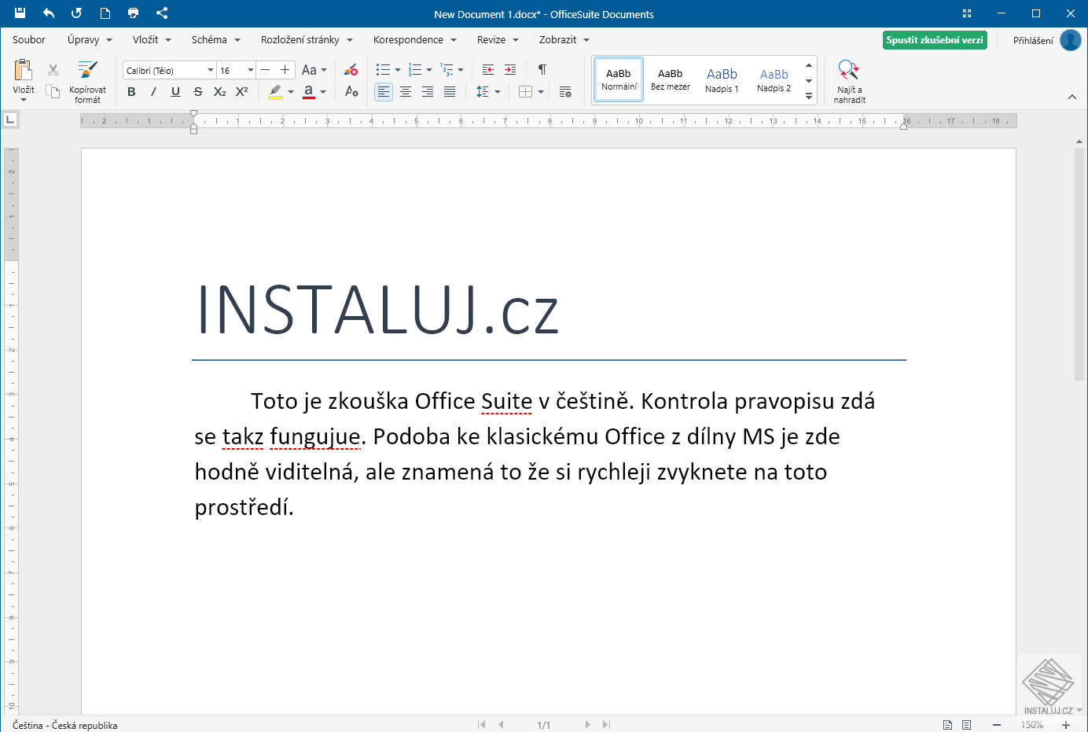Open the text highlight color swatch
The width and height of the screenshot is (1088, 732).
coord(276,91)
